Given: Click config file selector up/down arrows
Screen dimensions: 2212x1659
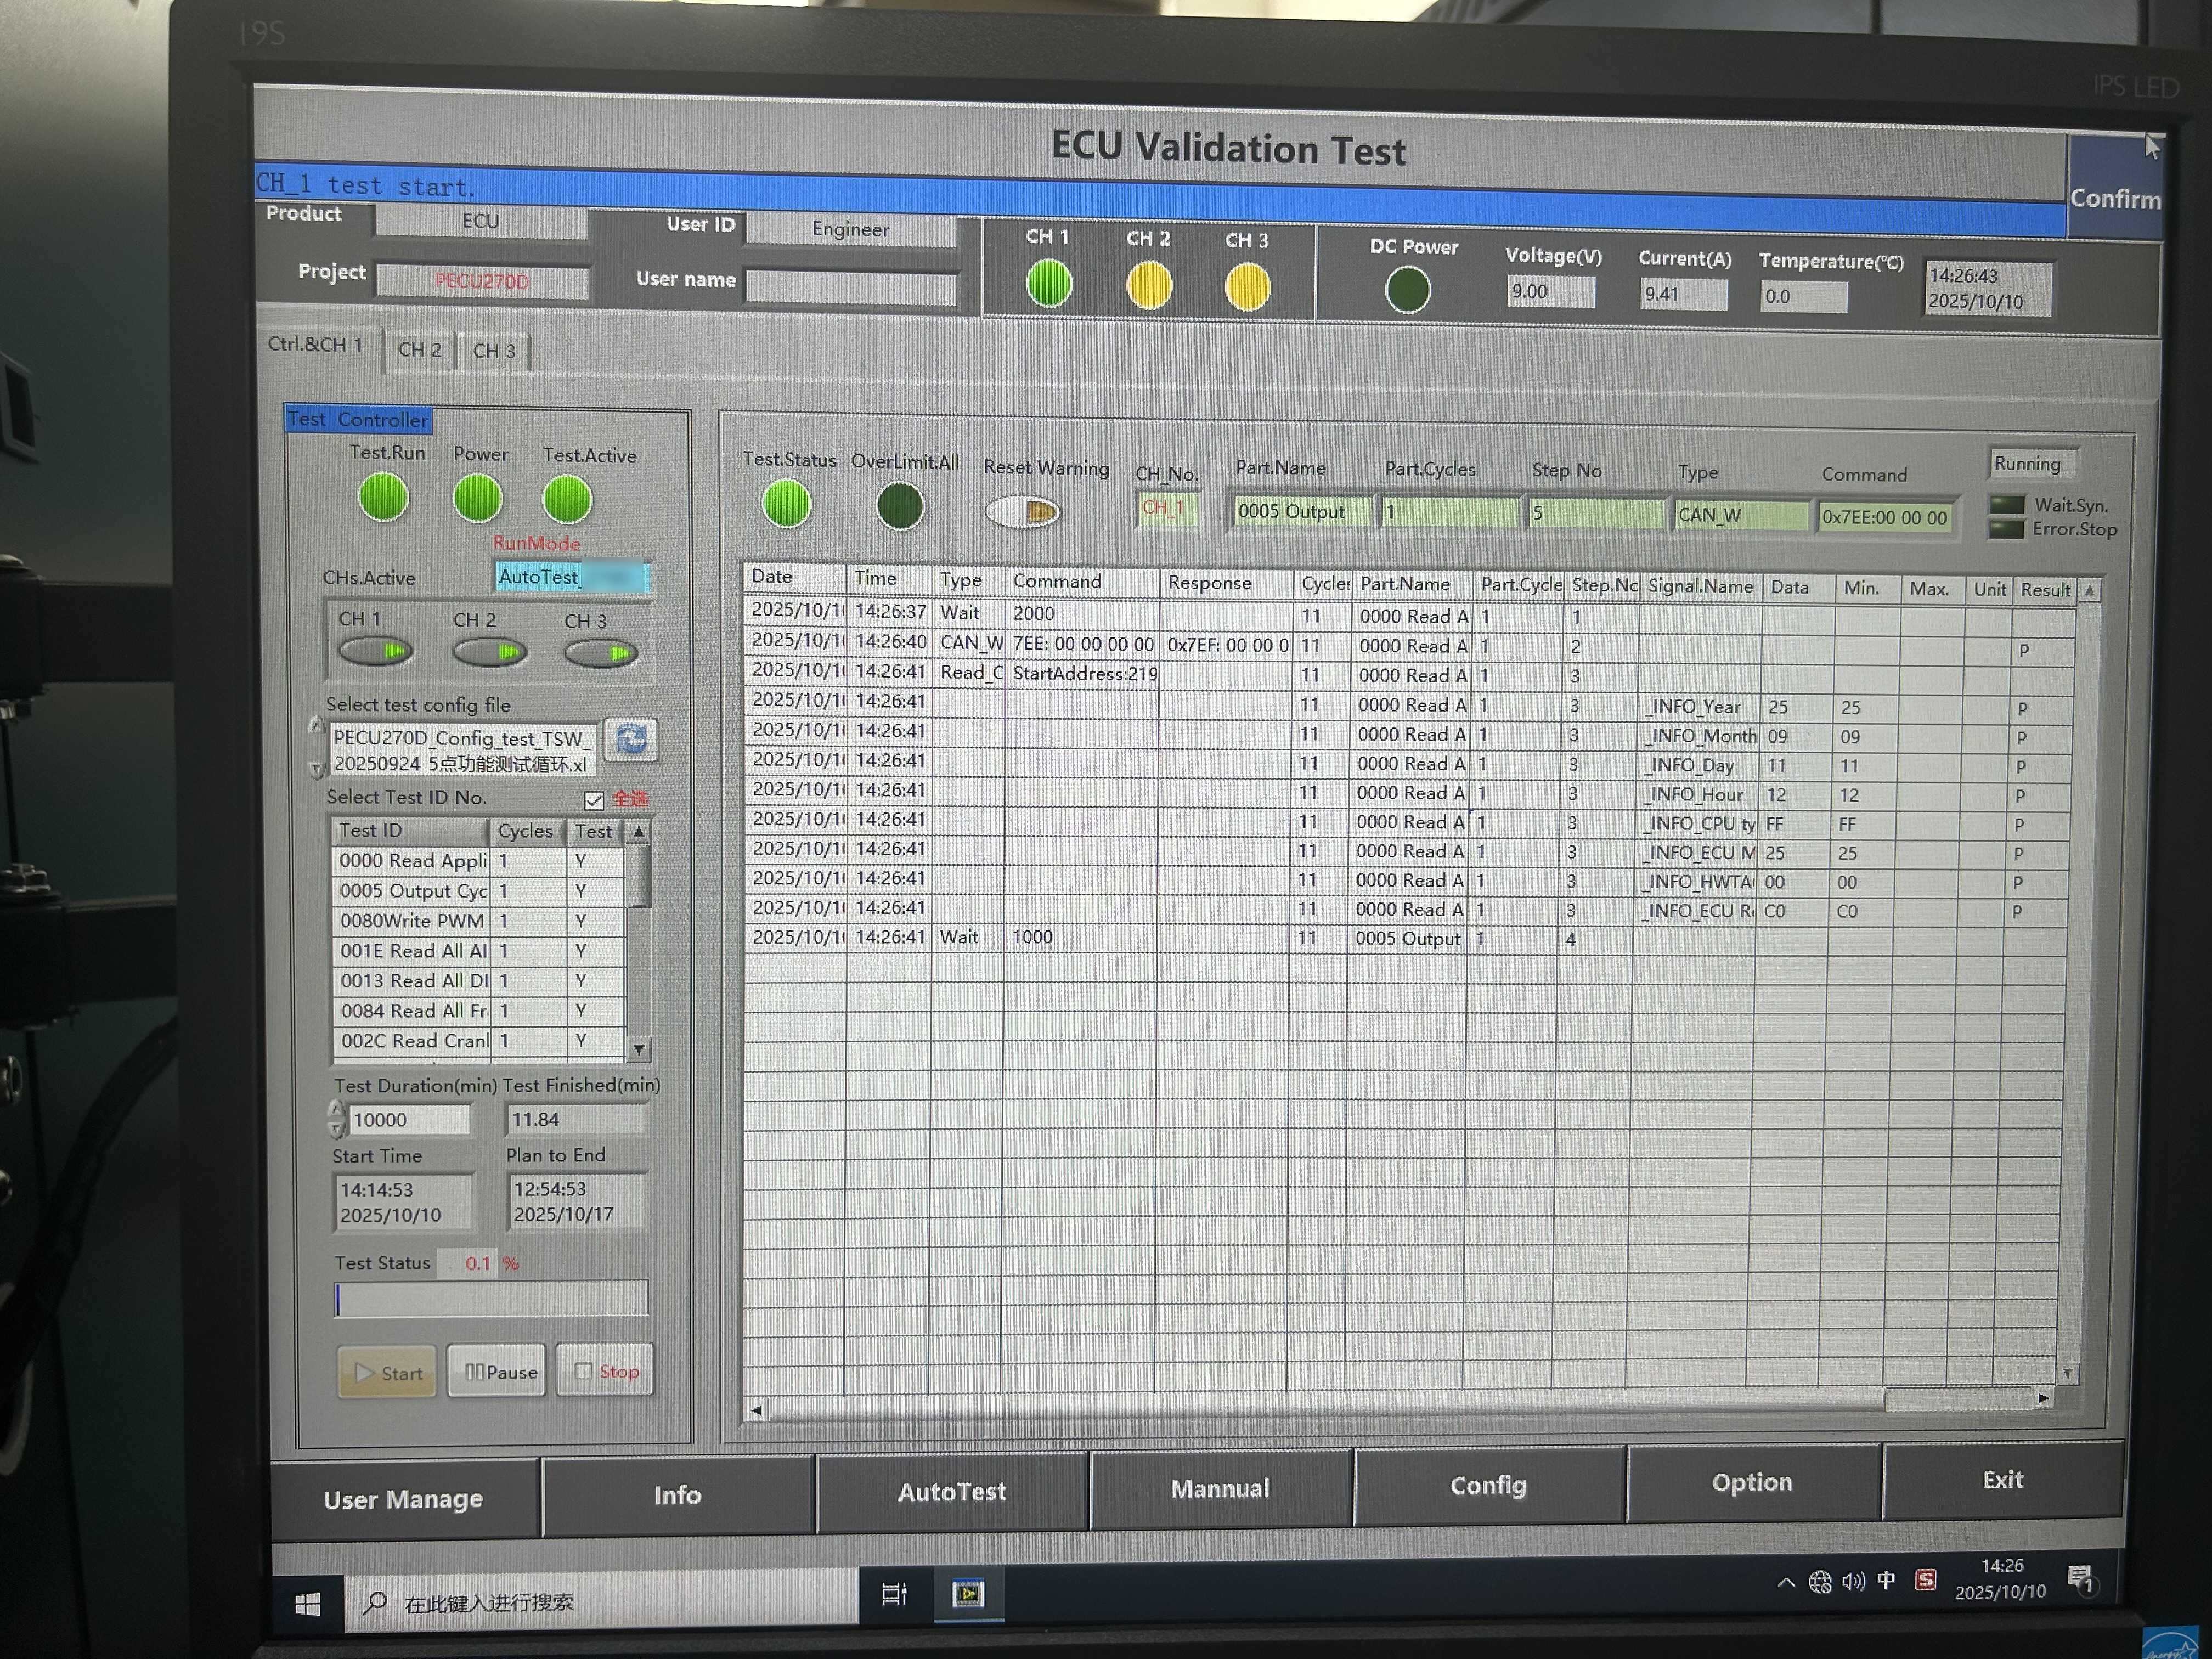Looking at the screenshot, I should [x=317, y=747].
